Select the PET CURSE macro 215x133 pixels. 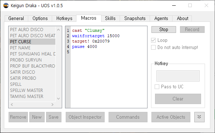point(32,42)
